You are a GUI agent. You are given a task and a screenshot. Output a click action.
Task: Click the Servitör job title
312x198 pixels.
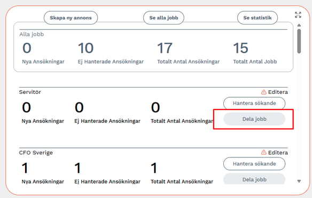[x=30, y=92]
